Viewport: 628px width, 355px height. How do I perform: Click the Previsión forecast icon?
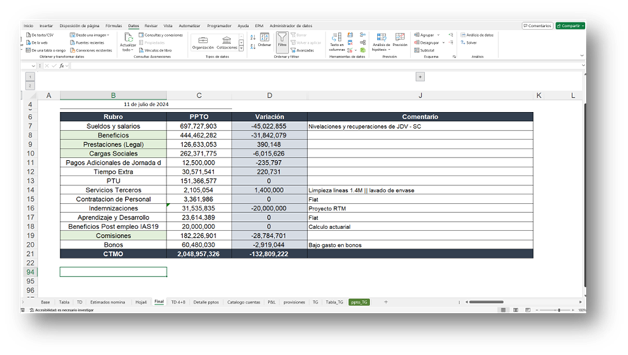coord(400,39)
